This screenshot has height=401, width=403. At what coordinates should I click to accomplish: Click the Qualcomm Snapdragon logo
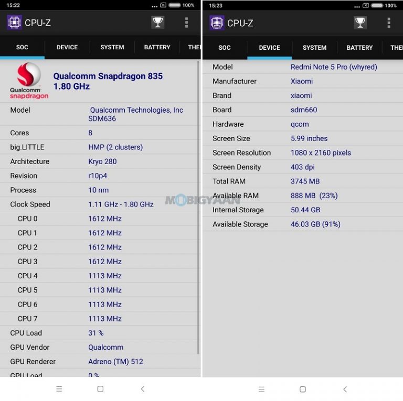tap(29, 81)
